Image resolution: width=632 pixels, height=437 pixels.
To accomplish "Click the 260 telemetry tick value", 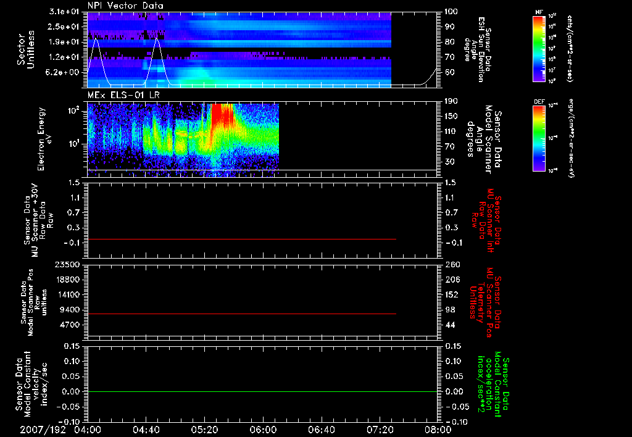I will pyautogui.click(x=452, y=264).
